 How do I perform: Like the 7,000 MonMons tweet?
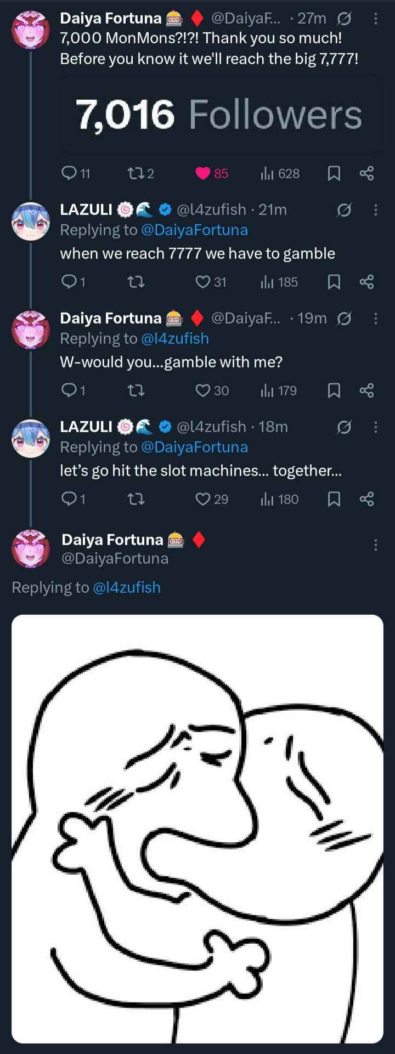point(203,174)
